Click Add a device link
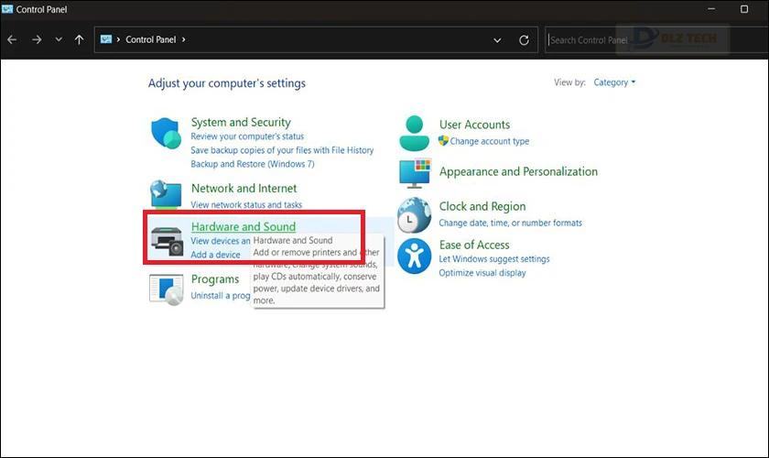This screenshot has width=769, height=458. [215, 255]
